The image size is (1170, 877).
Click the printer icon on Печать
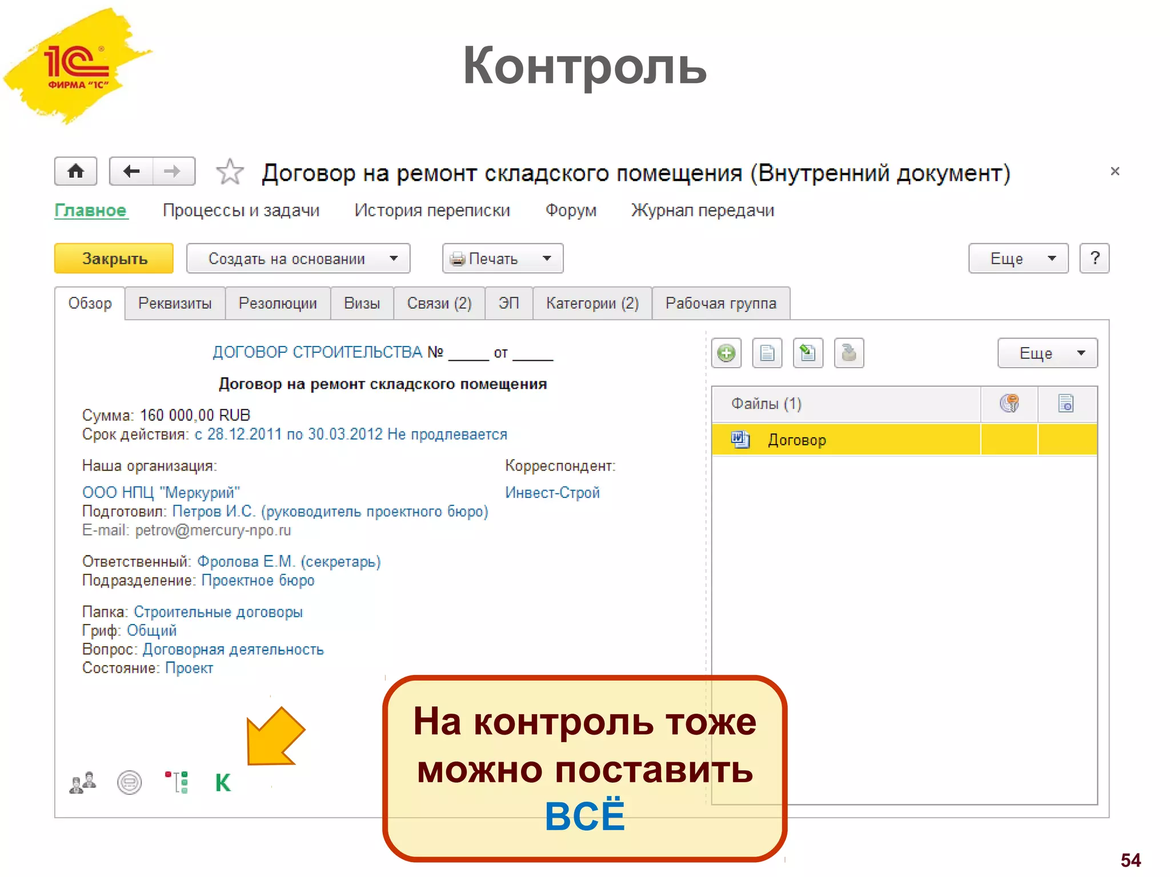(x=458, y=259)
